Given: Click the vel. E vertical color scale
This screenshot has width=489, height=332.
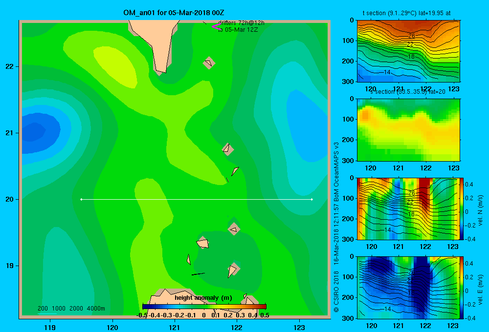Looking at the screenshot, I should [462, 288].
